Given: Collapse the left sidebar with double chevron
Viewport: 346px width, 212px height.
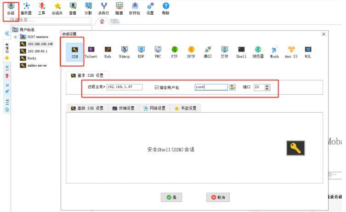Looking at the screenshot, I should click(x=7, y=34).
